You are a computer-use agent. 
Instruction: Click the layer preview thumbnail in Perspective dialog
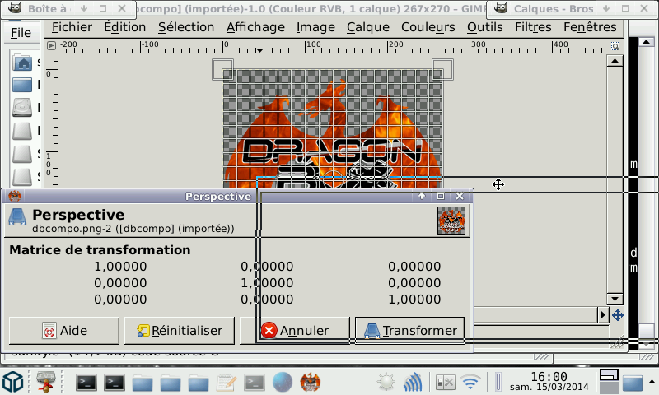tap(451, 221)
